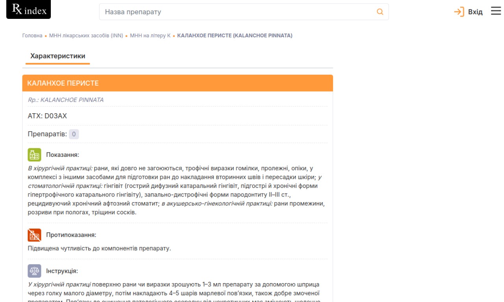504x302 pixels.
Task: Click the Інструкція section heading
Action: 62,271
